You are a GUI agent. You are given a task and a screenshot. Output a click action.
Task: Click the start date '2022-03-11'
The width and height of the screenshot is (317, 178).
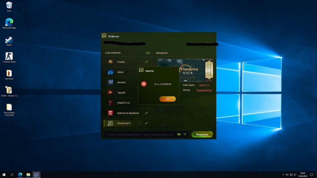pos(204,85)
